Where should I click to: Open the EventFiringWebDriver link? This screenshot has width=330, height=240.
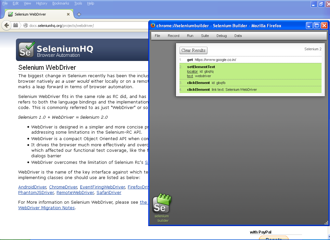point(102,187)
